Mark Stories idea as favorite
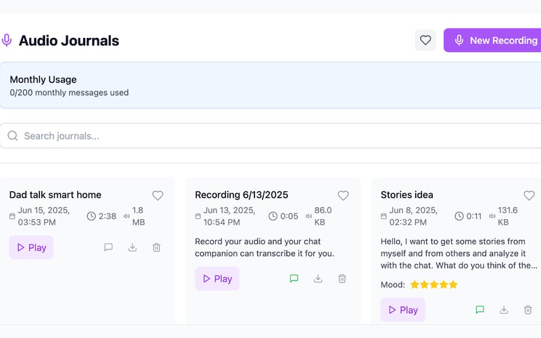 (x=529, y=195)
